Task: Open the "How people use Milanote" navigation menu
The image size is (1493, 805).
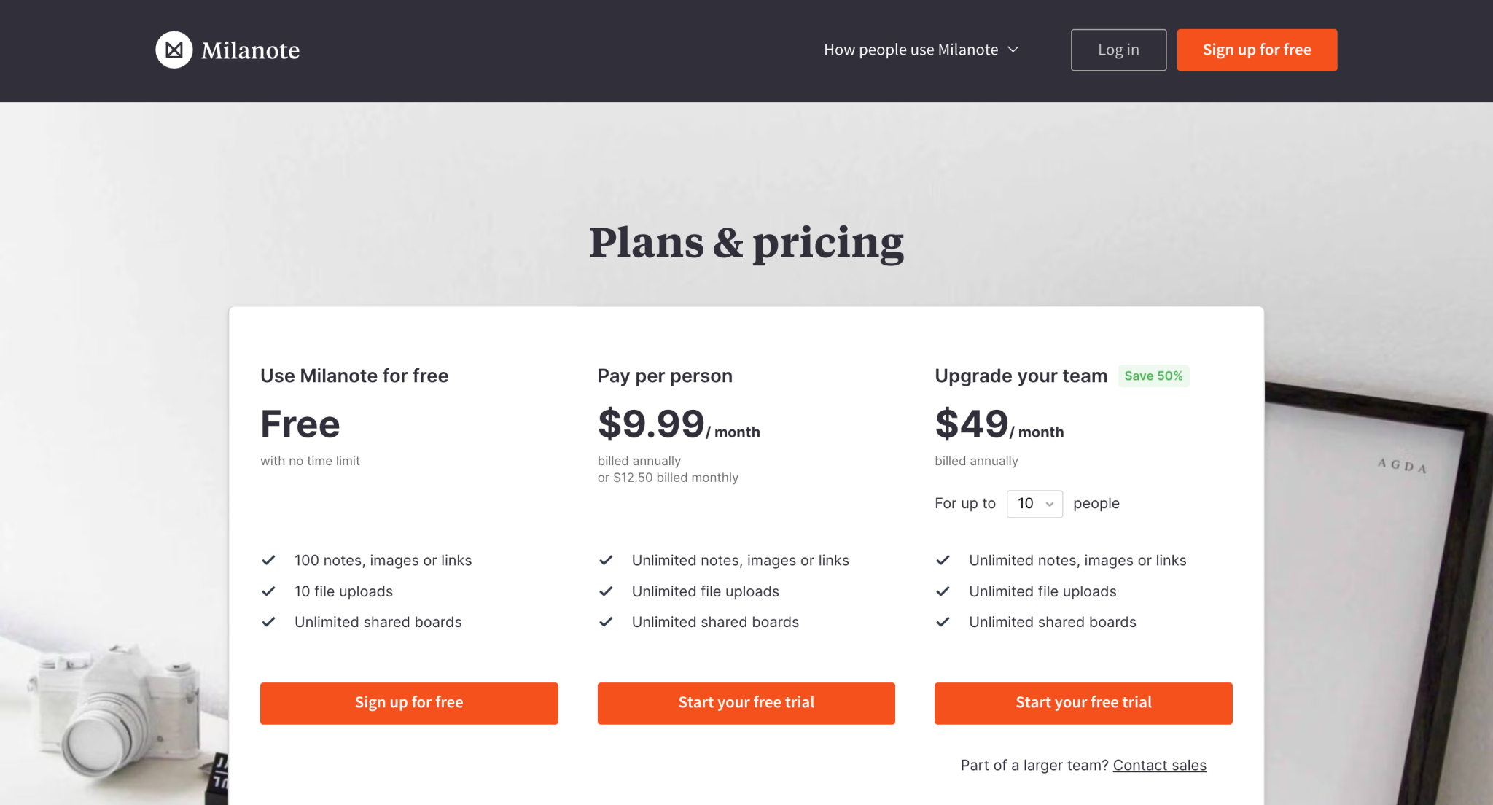Action: click(x=921, y=50)
